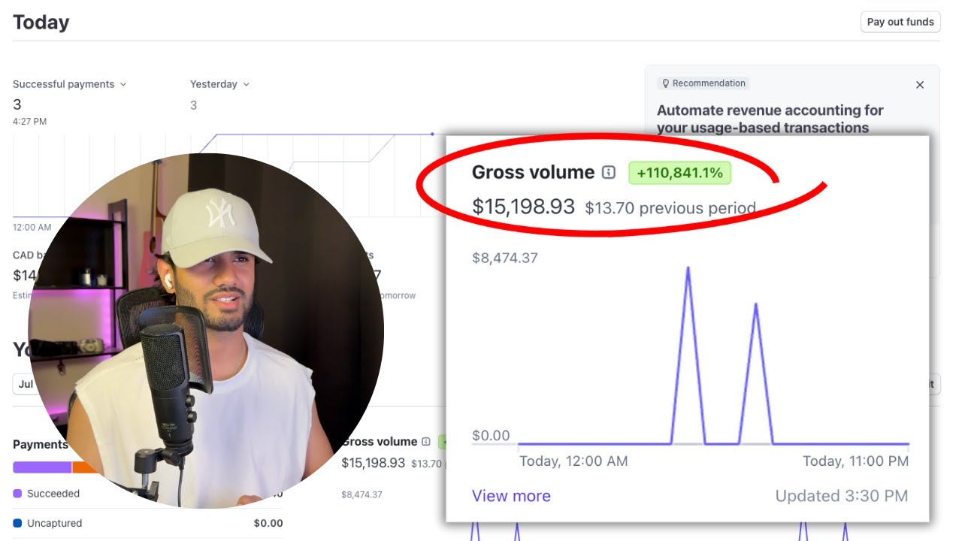Click the Uncaptured legend row
962x541 pixels.
point(148,523)
